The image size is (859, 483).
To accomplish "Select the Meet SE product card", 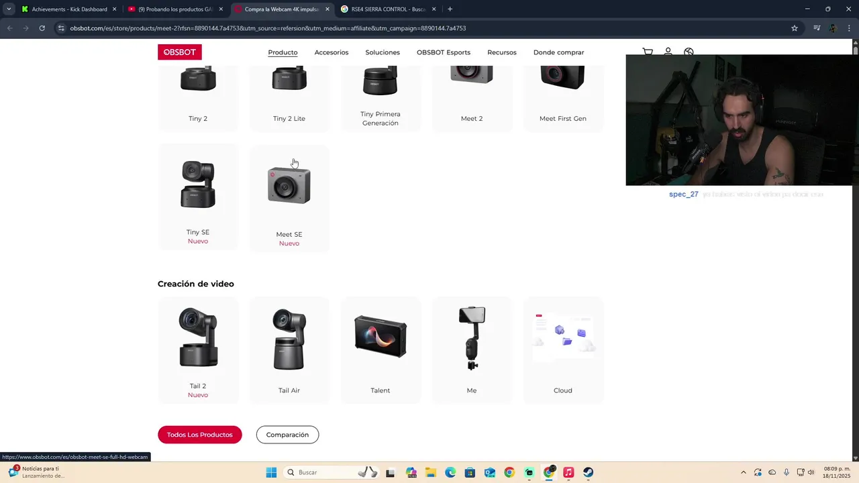I will [x=289, y=197].
